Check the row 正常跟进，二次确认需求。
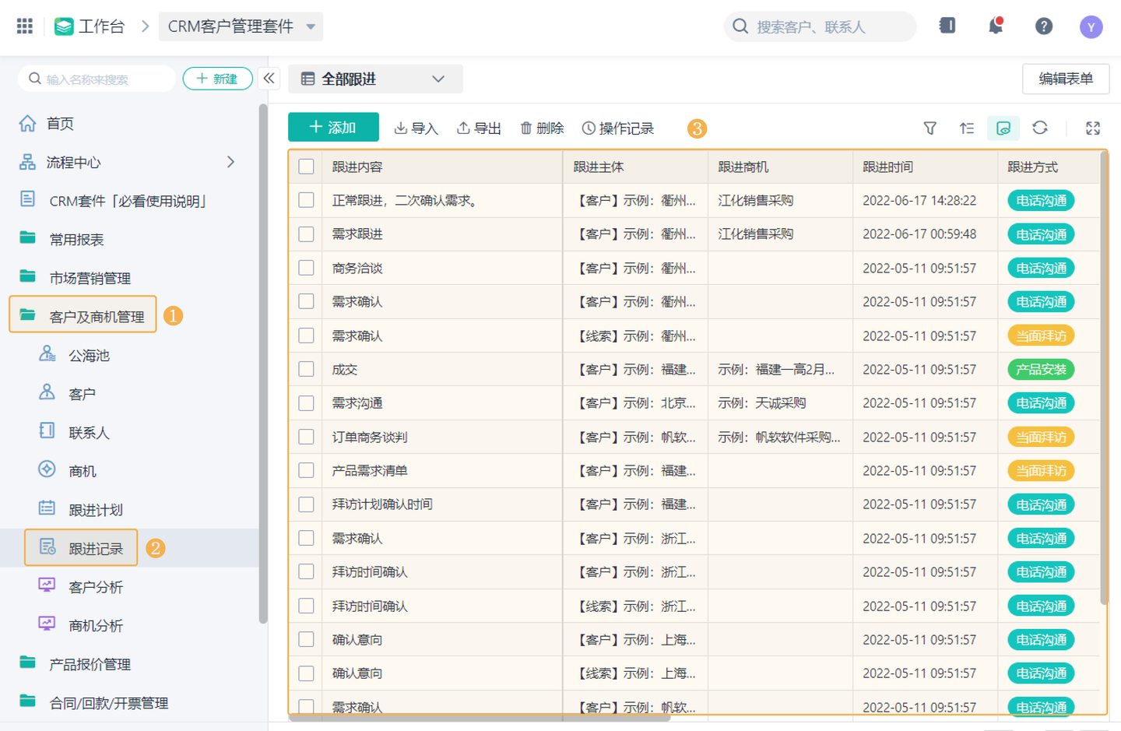The image size is (1121, 731). 306,200
